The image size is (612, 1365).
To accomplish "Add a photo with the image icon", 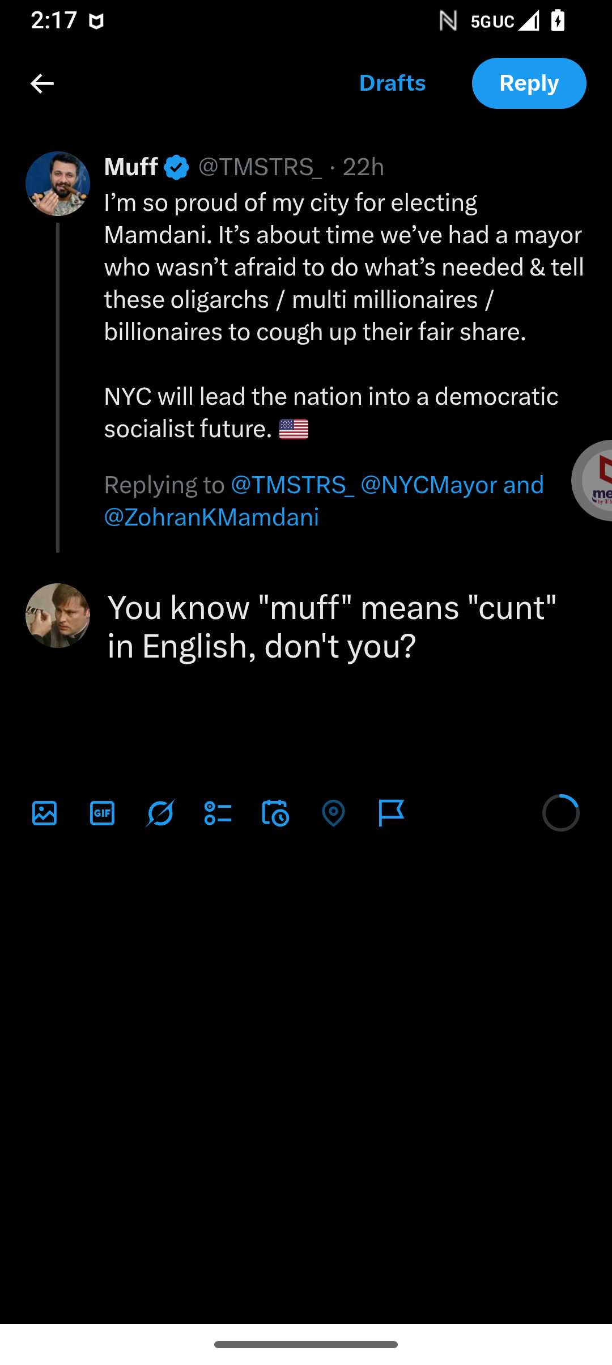I will (44, 813).
